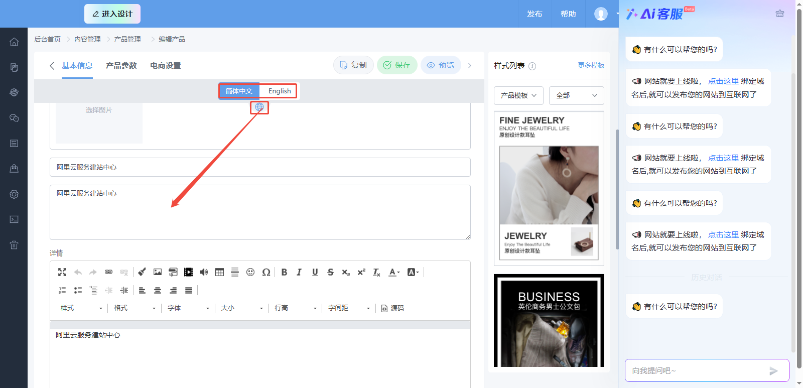Open the 发布 menu
Image resolution: width=803 pixels, height=388 pixels.
(x=534, y=14)
